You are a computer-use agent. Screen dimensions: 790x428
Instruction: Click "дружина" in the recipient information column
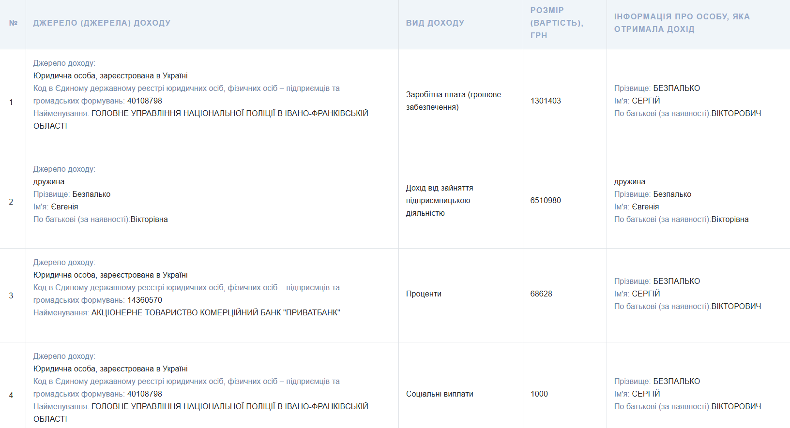tap(629, 181)
